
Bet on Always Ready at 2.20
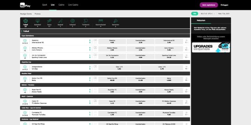[x=169, y=91]
